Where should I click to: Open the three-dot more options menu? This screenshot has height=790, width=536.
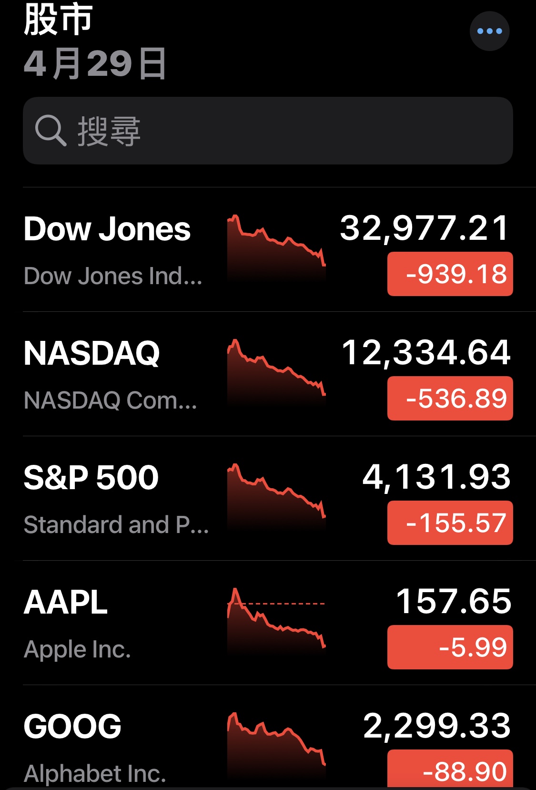(x=489, y=31)
